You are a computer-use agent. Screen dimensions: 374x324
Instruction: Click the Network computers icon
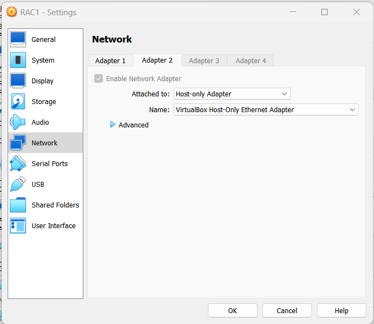[x=18, y=143]
